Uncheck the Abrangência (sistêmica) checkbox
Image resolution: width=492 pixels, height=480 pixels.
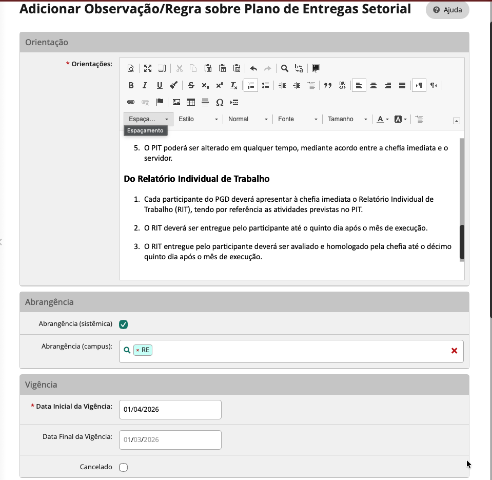point(123,324)
